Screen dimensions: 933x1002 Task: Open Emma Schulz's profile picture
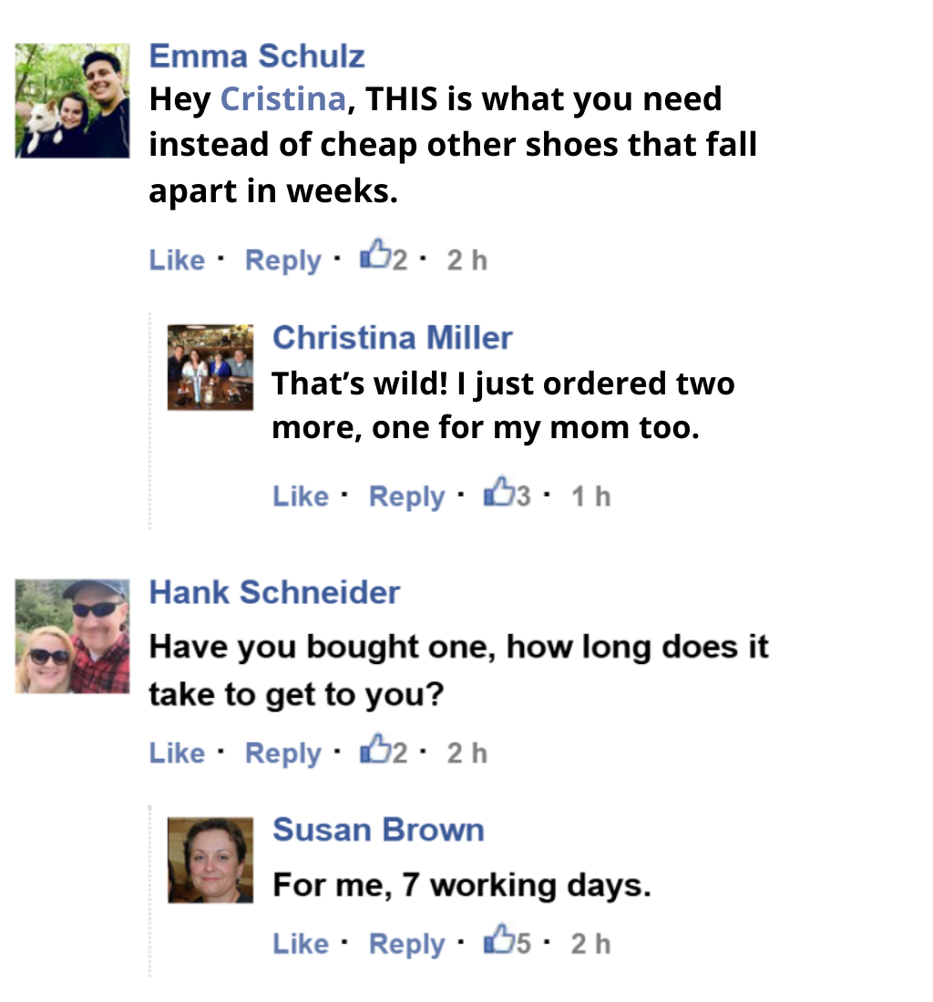coord(73,101)
